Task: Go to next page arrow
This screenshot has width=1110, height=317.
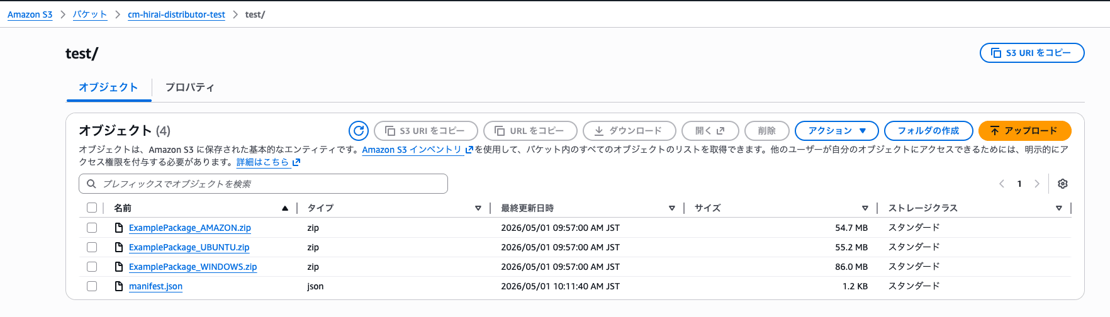Action: click(x=1037, y=184)
